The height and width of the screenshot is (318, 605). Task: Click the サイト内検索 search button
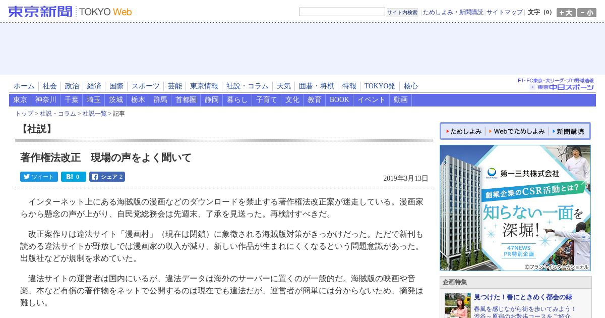(x=402, y=13)
